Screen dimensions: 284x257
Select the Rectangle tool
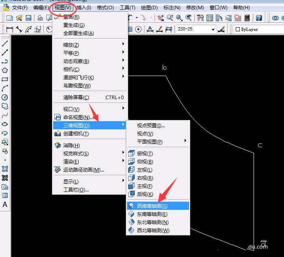point(5,79)
